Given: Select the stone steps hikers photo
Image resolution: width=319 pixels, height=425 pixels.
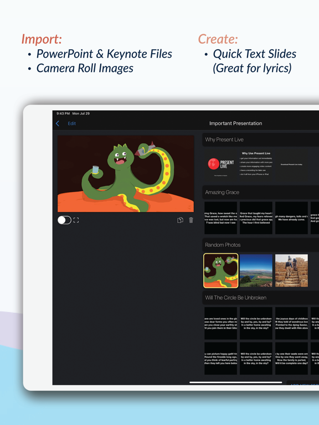Looking at the screenshot, I should tap(292, 271).
